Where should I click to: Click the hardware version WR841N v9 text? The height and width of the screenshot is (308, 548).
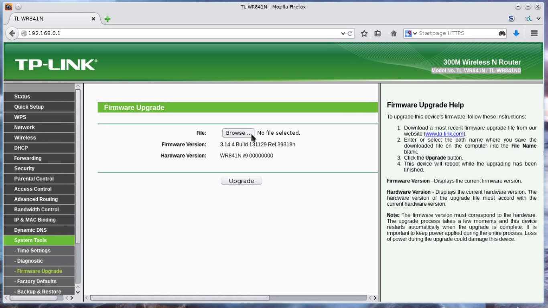pos(246,156)
